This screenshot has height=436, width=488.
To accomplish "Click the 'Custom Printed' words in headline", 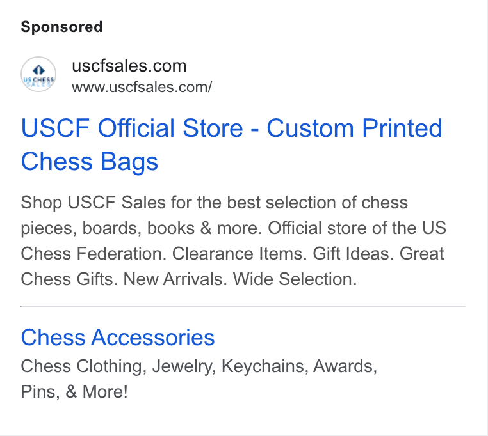I will 354,128.
